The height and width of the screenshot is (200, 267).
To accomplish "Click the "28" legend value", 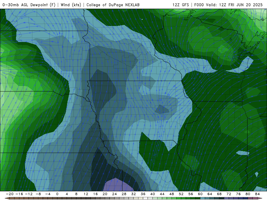I will pyautogui.click(x=124, y=194).
